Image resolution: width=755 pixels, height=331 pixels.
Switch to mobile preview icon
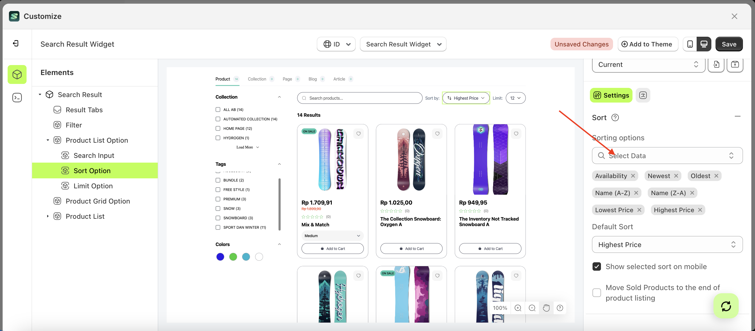[x=690, y=44]
